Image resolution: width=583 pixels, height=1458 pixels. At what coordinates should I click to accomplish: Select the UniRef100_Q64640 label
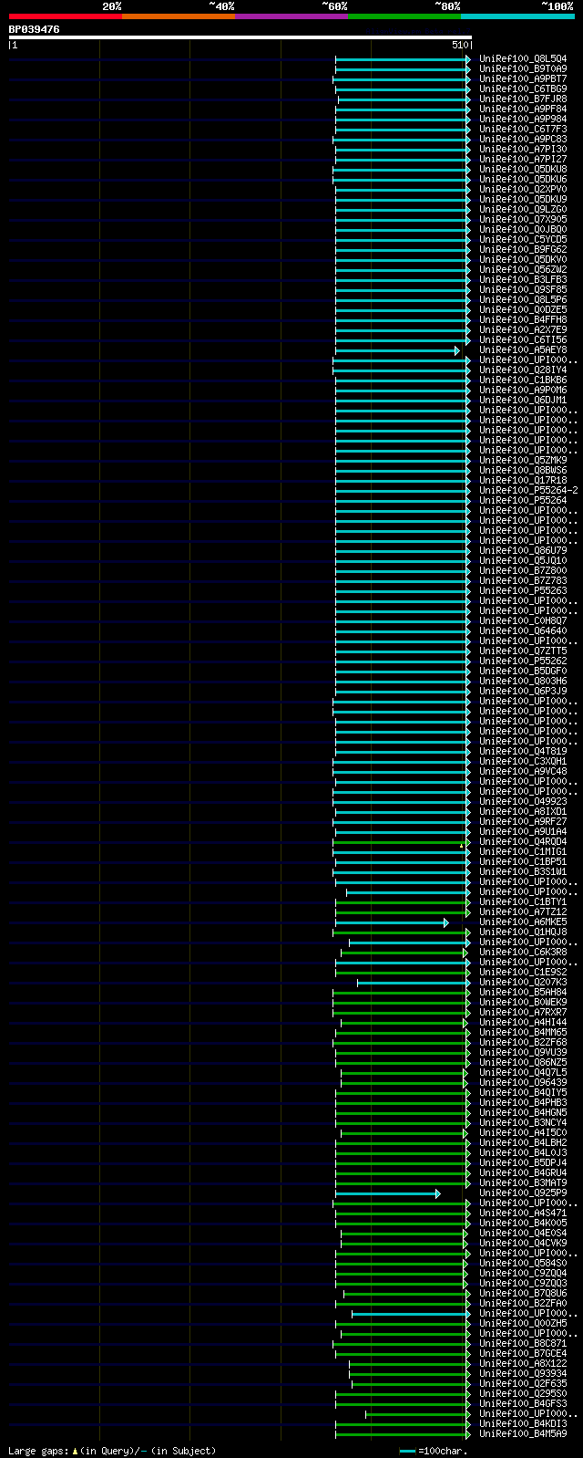pos(523,631)
